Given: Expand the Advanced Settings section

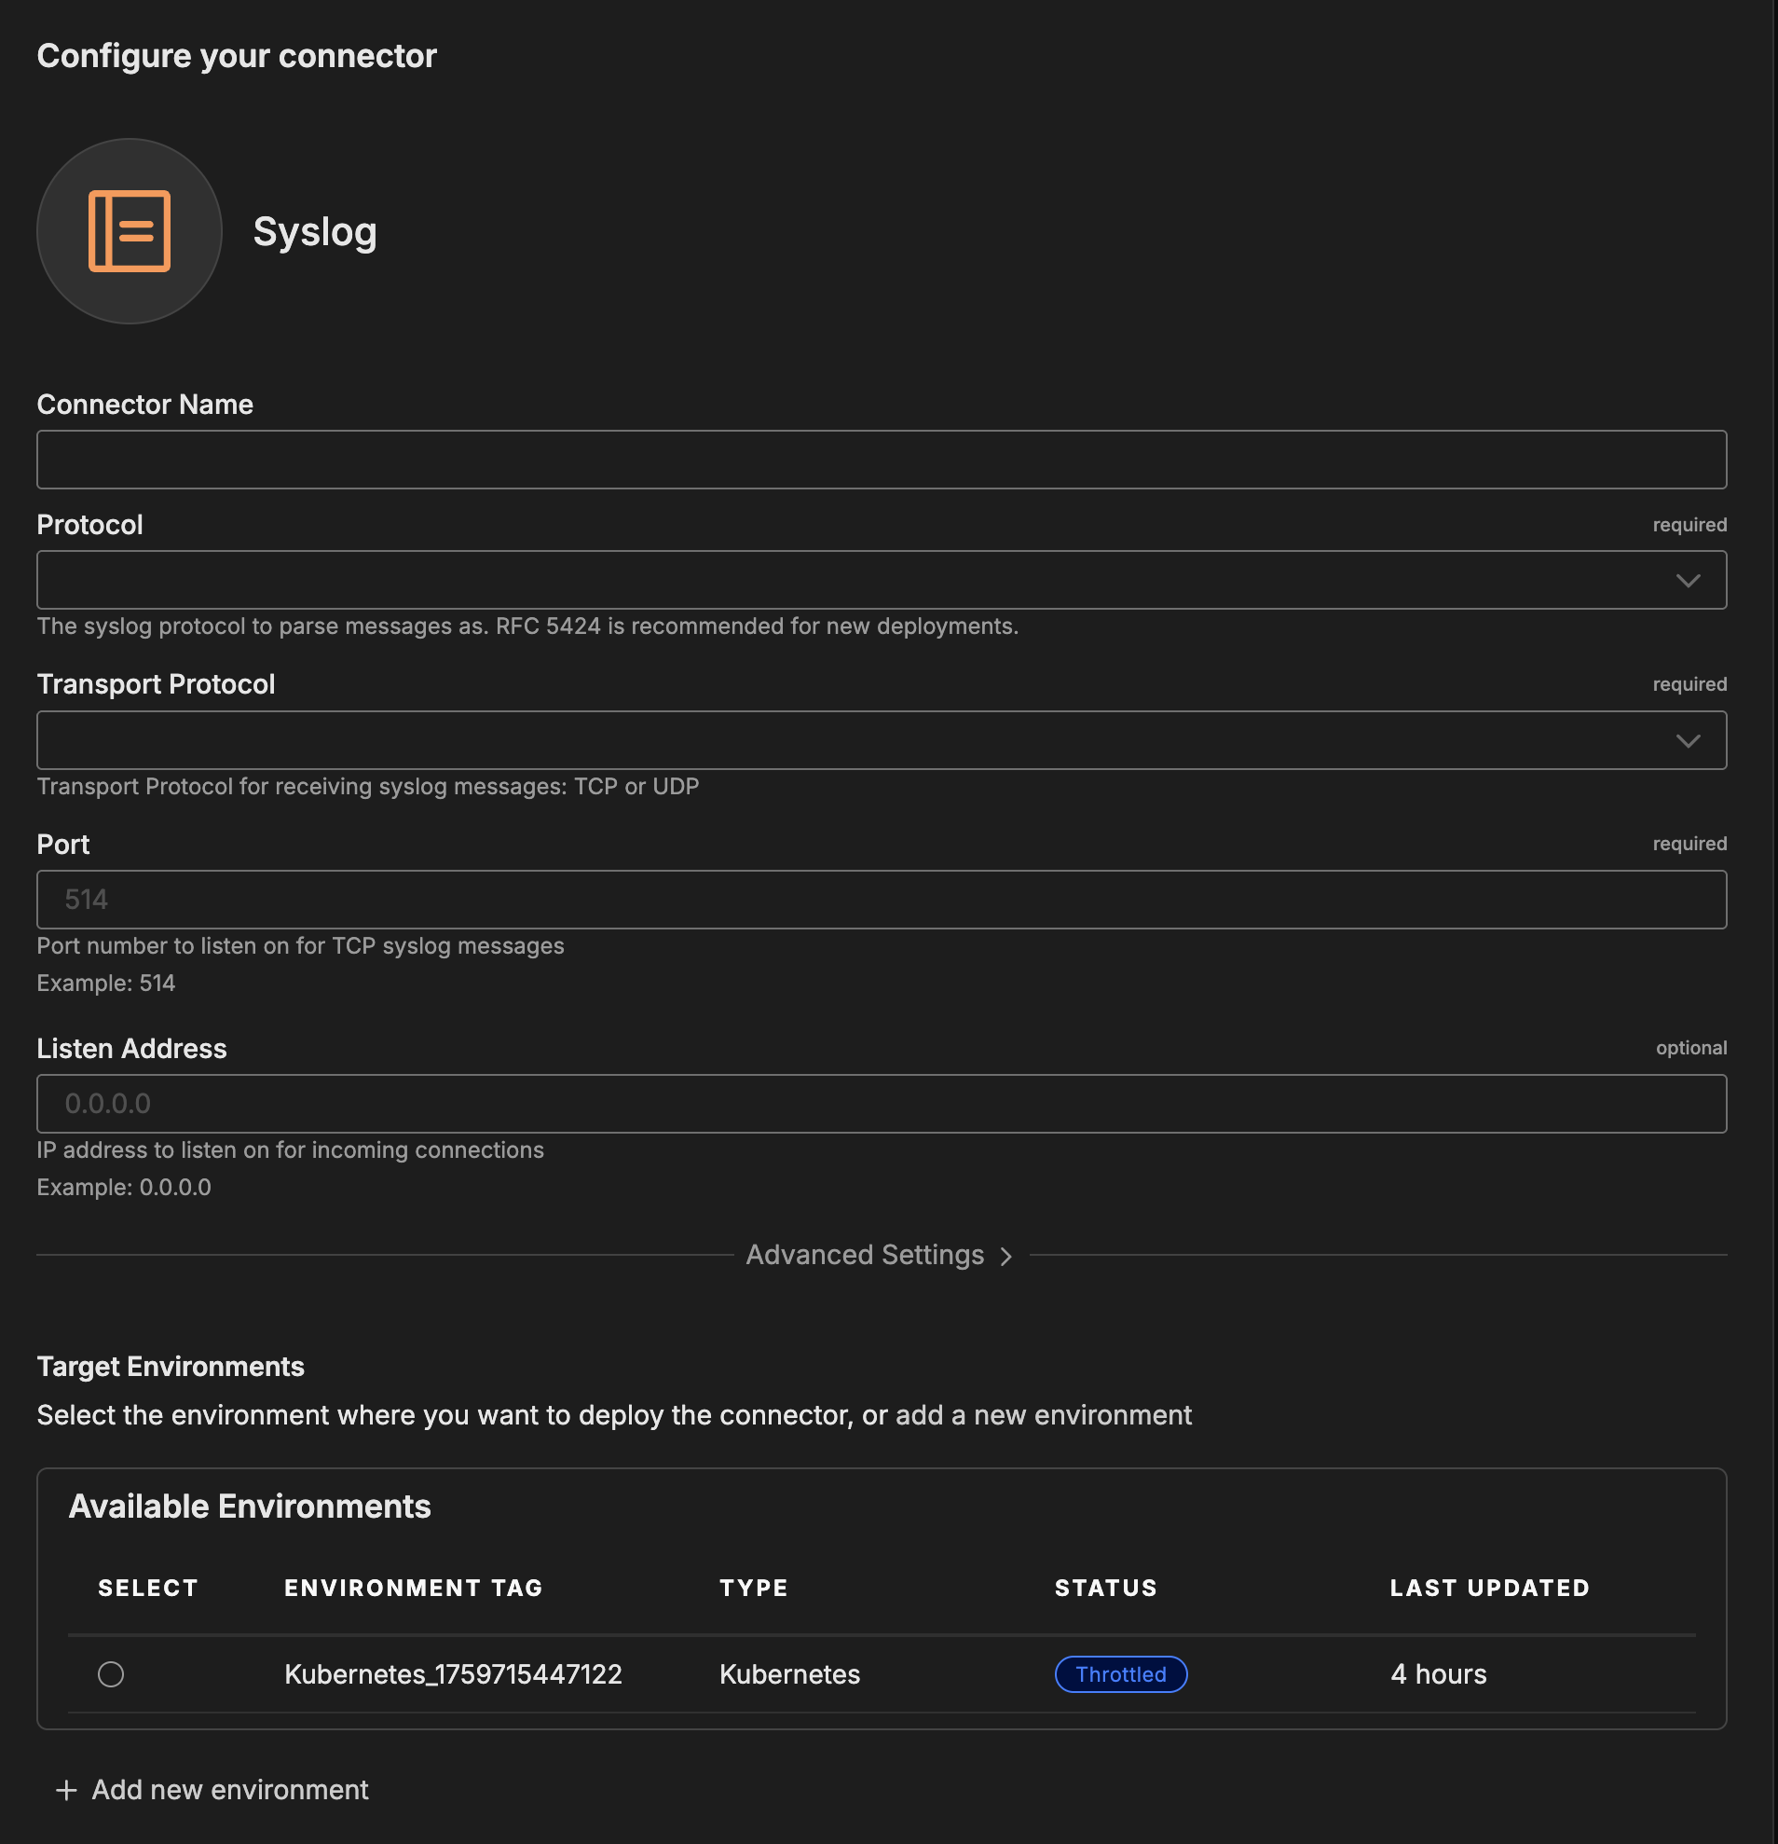Looking at the screenshot, I should pyautogui.click(x=864, y=1255).
